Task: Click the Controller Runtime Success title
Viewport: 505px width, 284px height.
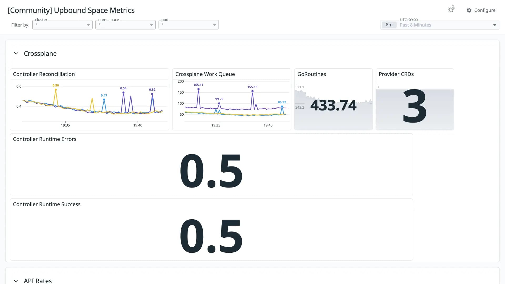Action: (47, 204)
